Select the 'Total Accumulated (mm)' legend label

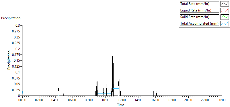[x=199, y=24]
